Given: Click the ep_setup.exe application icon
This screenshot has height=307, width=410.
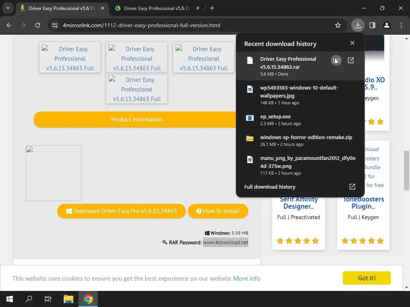Looking at the screenshot, I should pyautogui.click(x=250, y=118).
